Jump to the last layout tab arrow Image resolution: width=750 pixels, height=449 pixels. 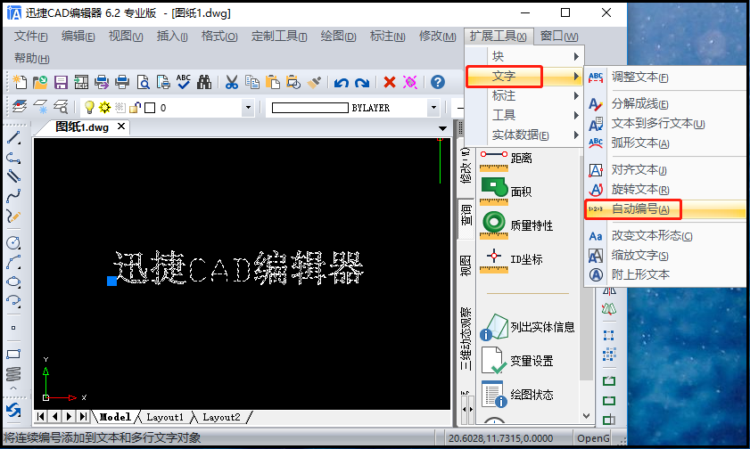(x=83, y=417)
